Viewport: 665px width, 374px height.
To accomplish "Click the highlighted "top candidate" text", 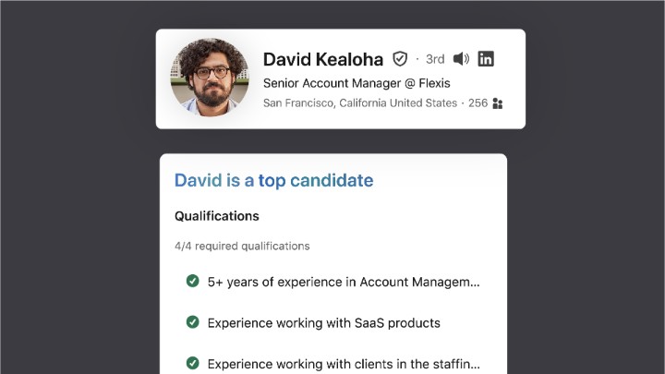I will tap(316, 180).
